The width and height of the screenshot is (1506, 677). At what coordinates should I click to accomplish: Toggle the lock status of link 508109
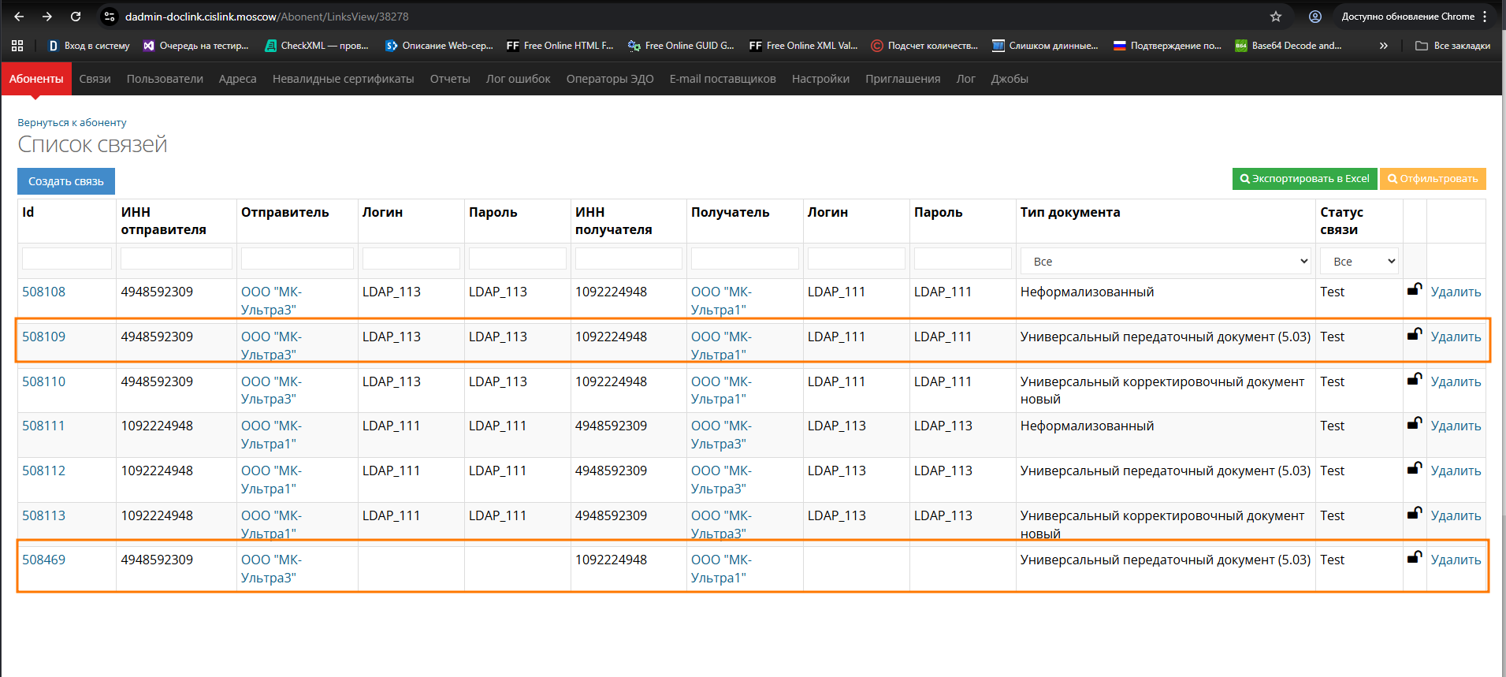1415,334
